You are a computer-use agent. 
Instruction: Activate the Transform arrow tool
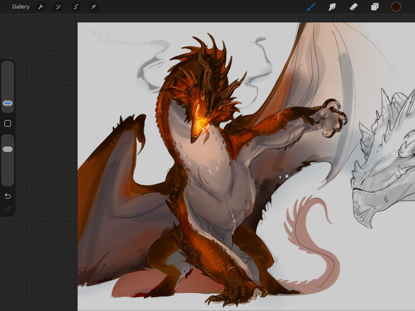(x=94, y=7)
